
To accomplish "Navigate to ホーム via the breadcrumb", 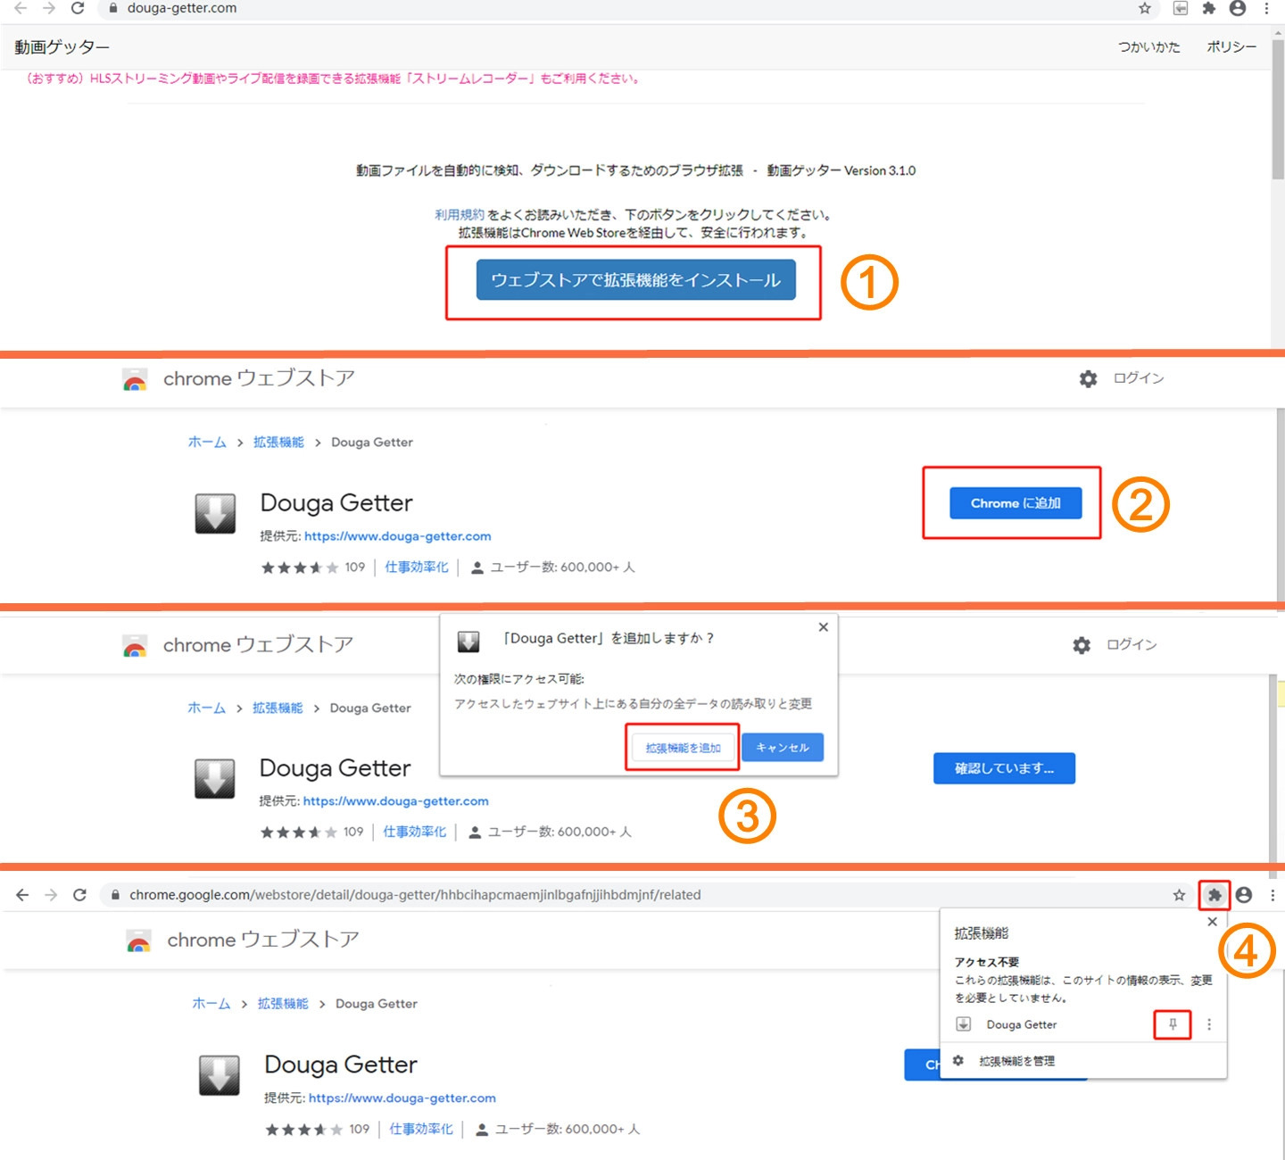I will click(x=206, y=442).
